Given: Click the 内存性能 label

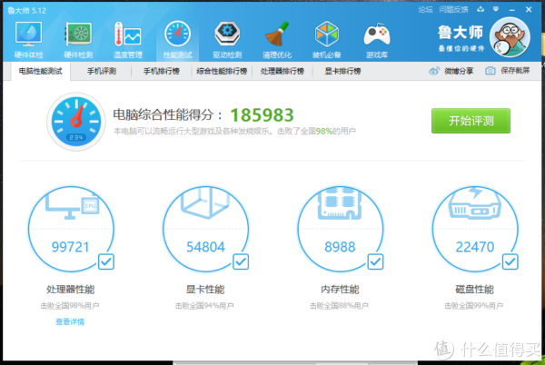Looking at the screenshot, I should 340,290.
